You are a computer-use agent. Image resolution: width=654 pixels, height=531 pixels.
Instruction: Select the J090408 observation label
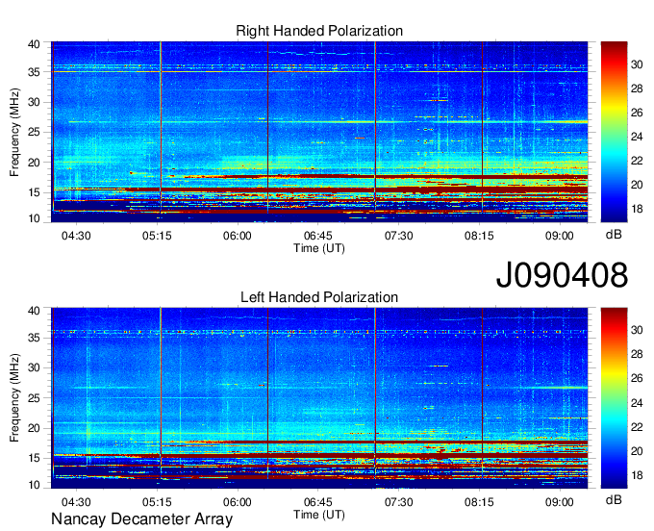(x=562, y=275)
